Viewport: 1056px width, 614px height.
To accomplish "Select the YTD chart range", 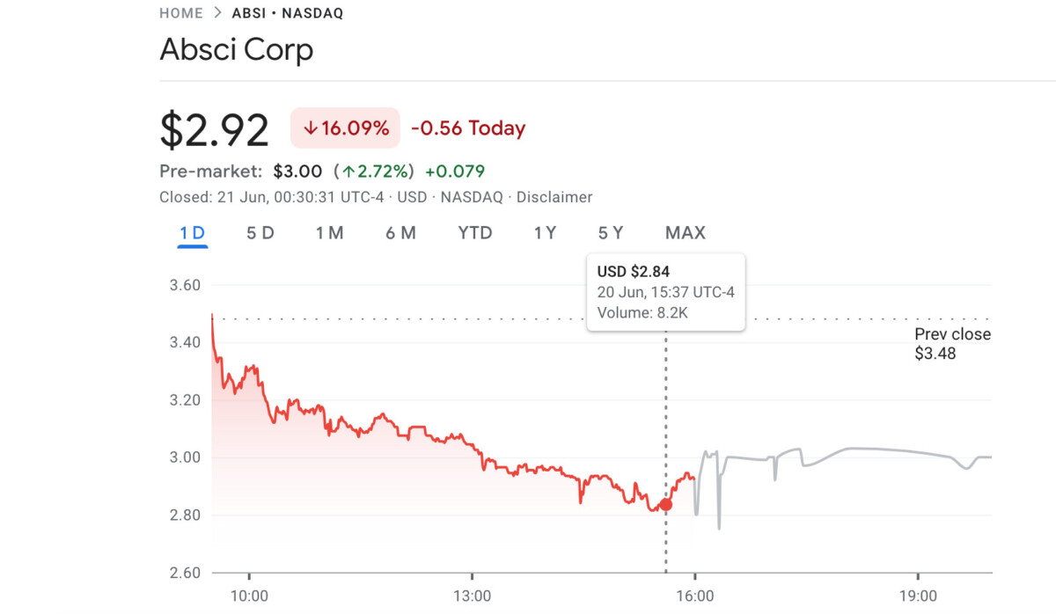I will [x=475, y=233].
